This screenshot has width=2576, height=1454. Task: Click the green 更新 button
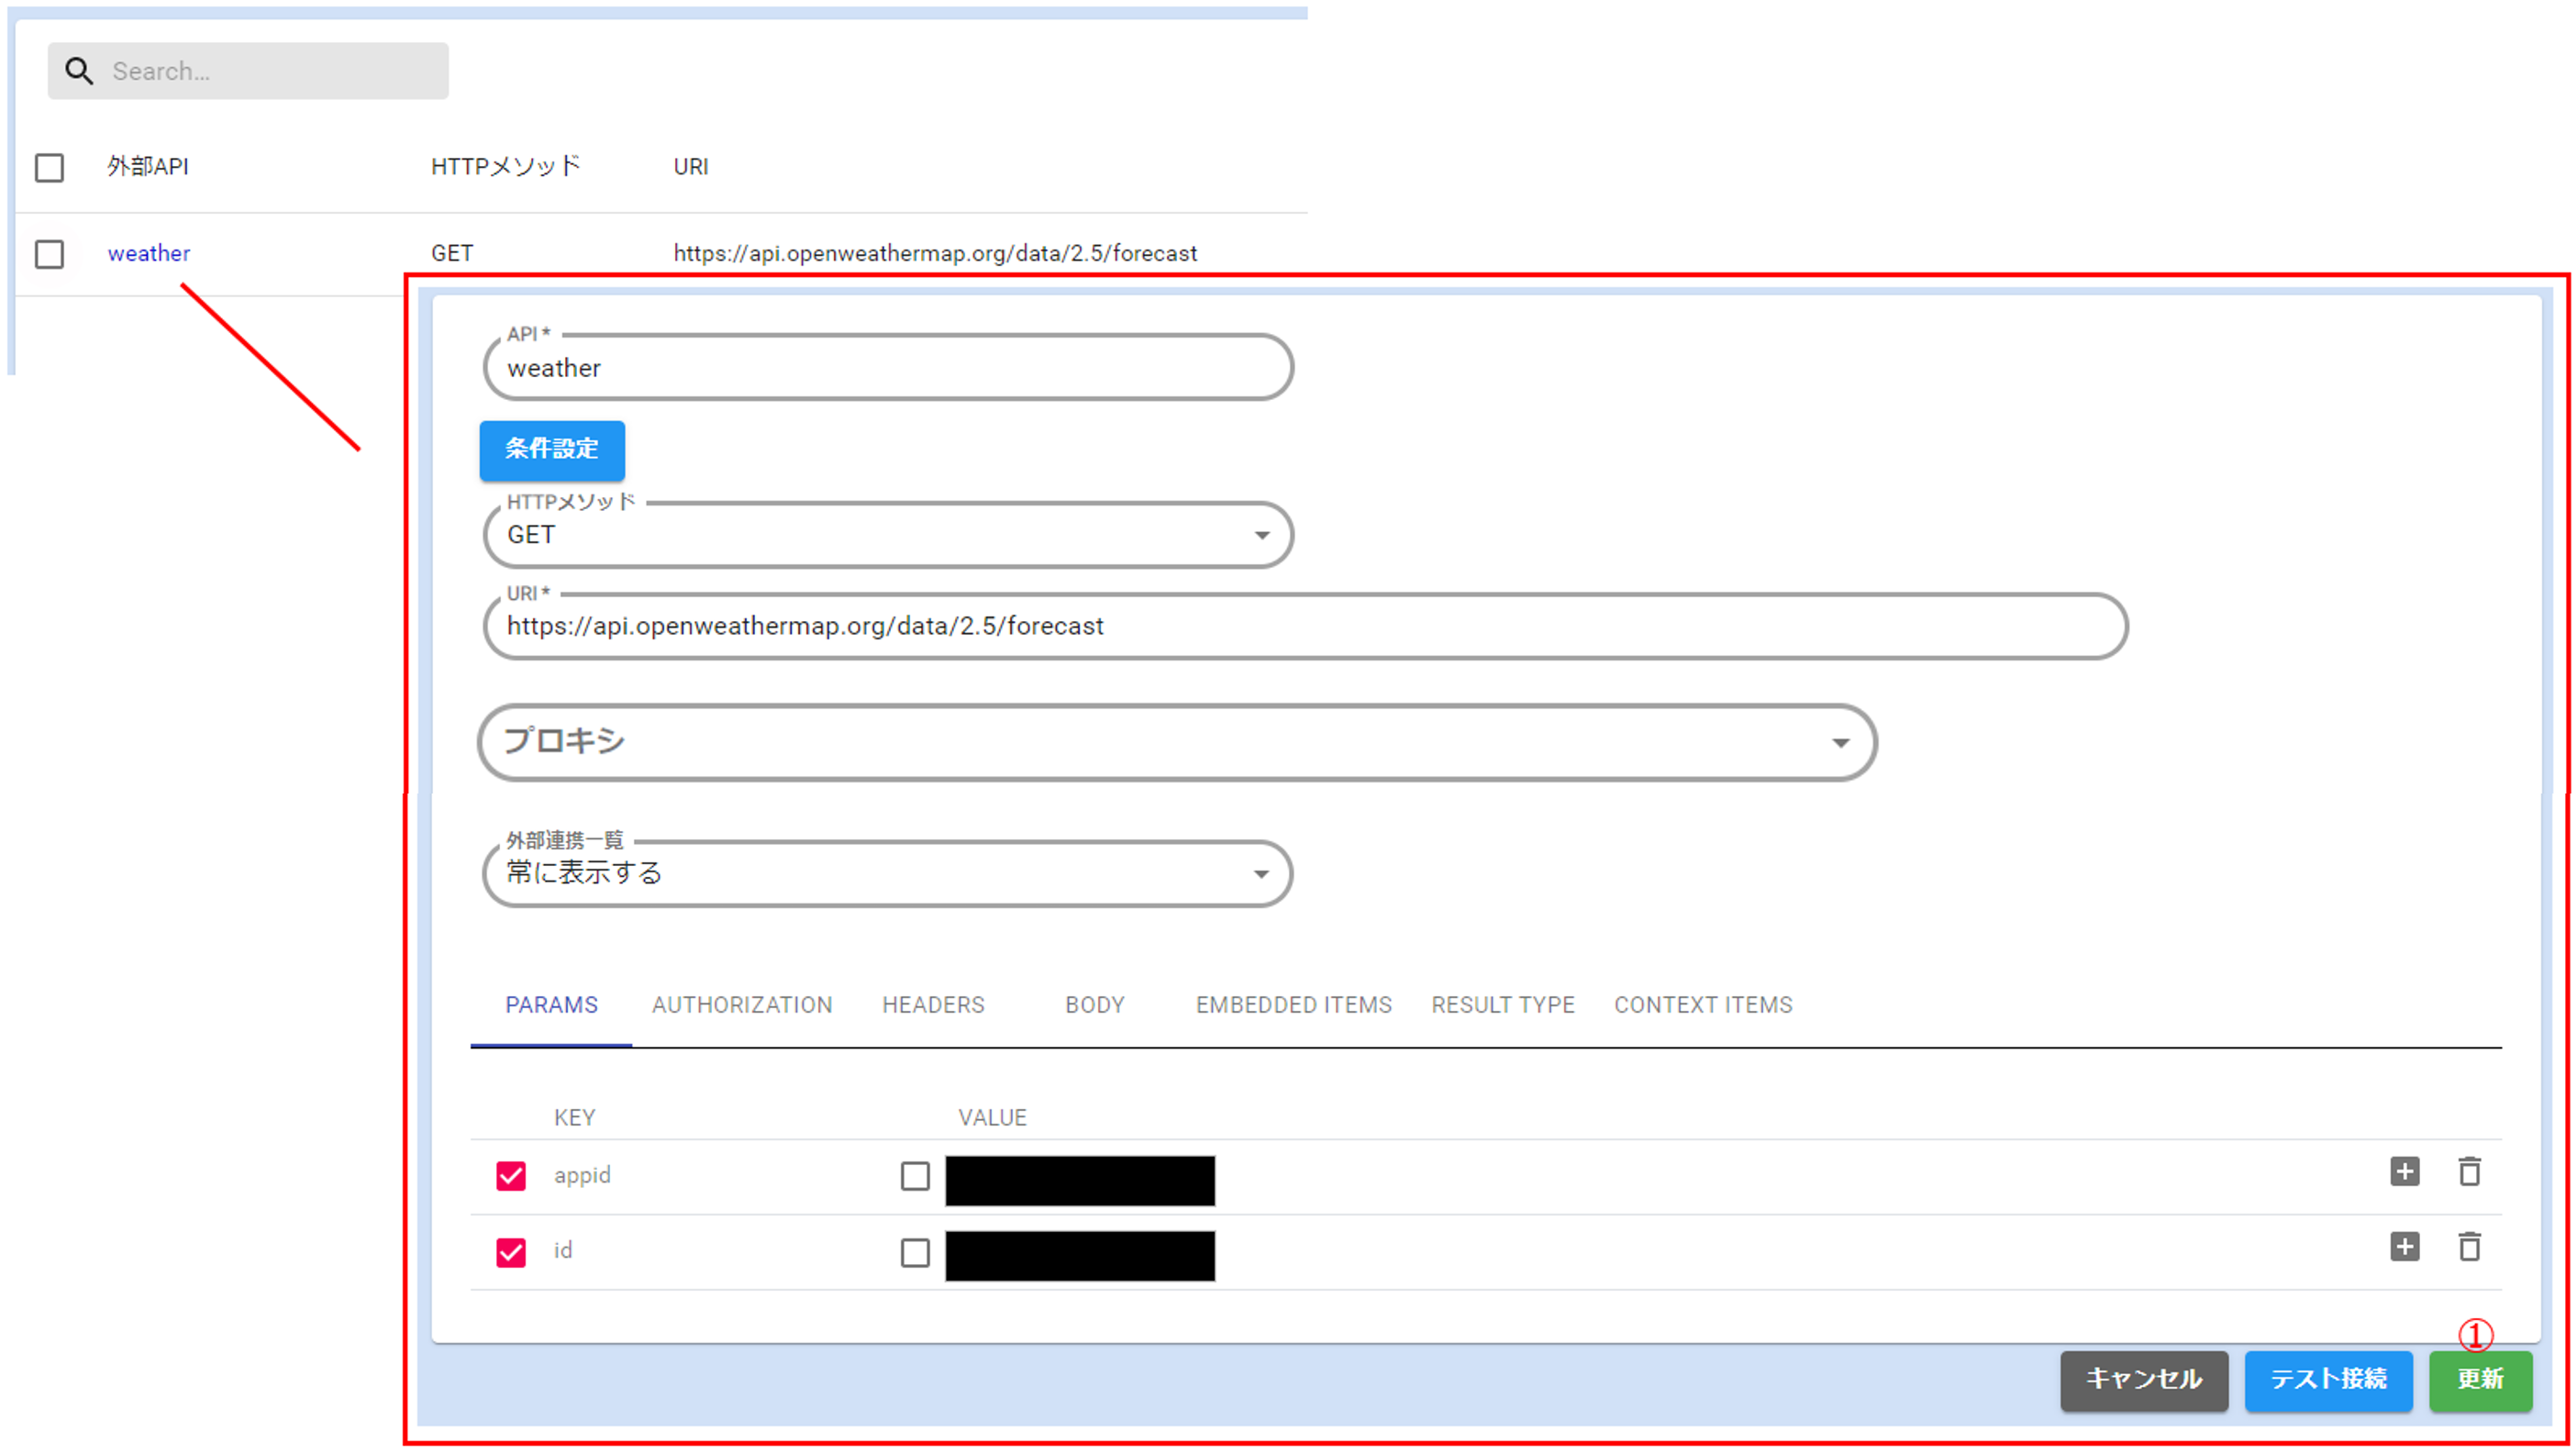coord(2480,1379)
